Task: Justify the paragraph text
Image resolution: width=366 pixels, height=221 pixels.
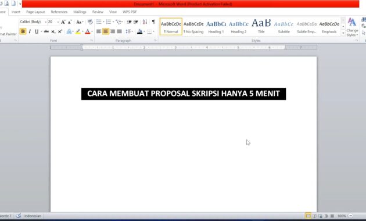Action: pos(120,31)
